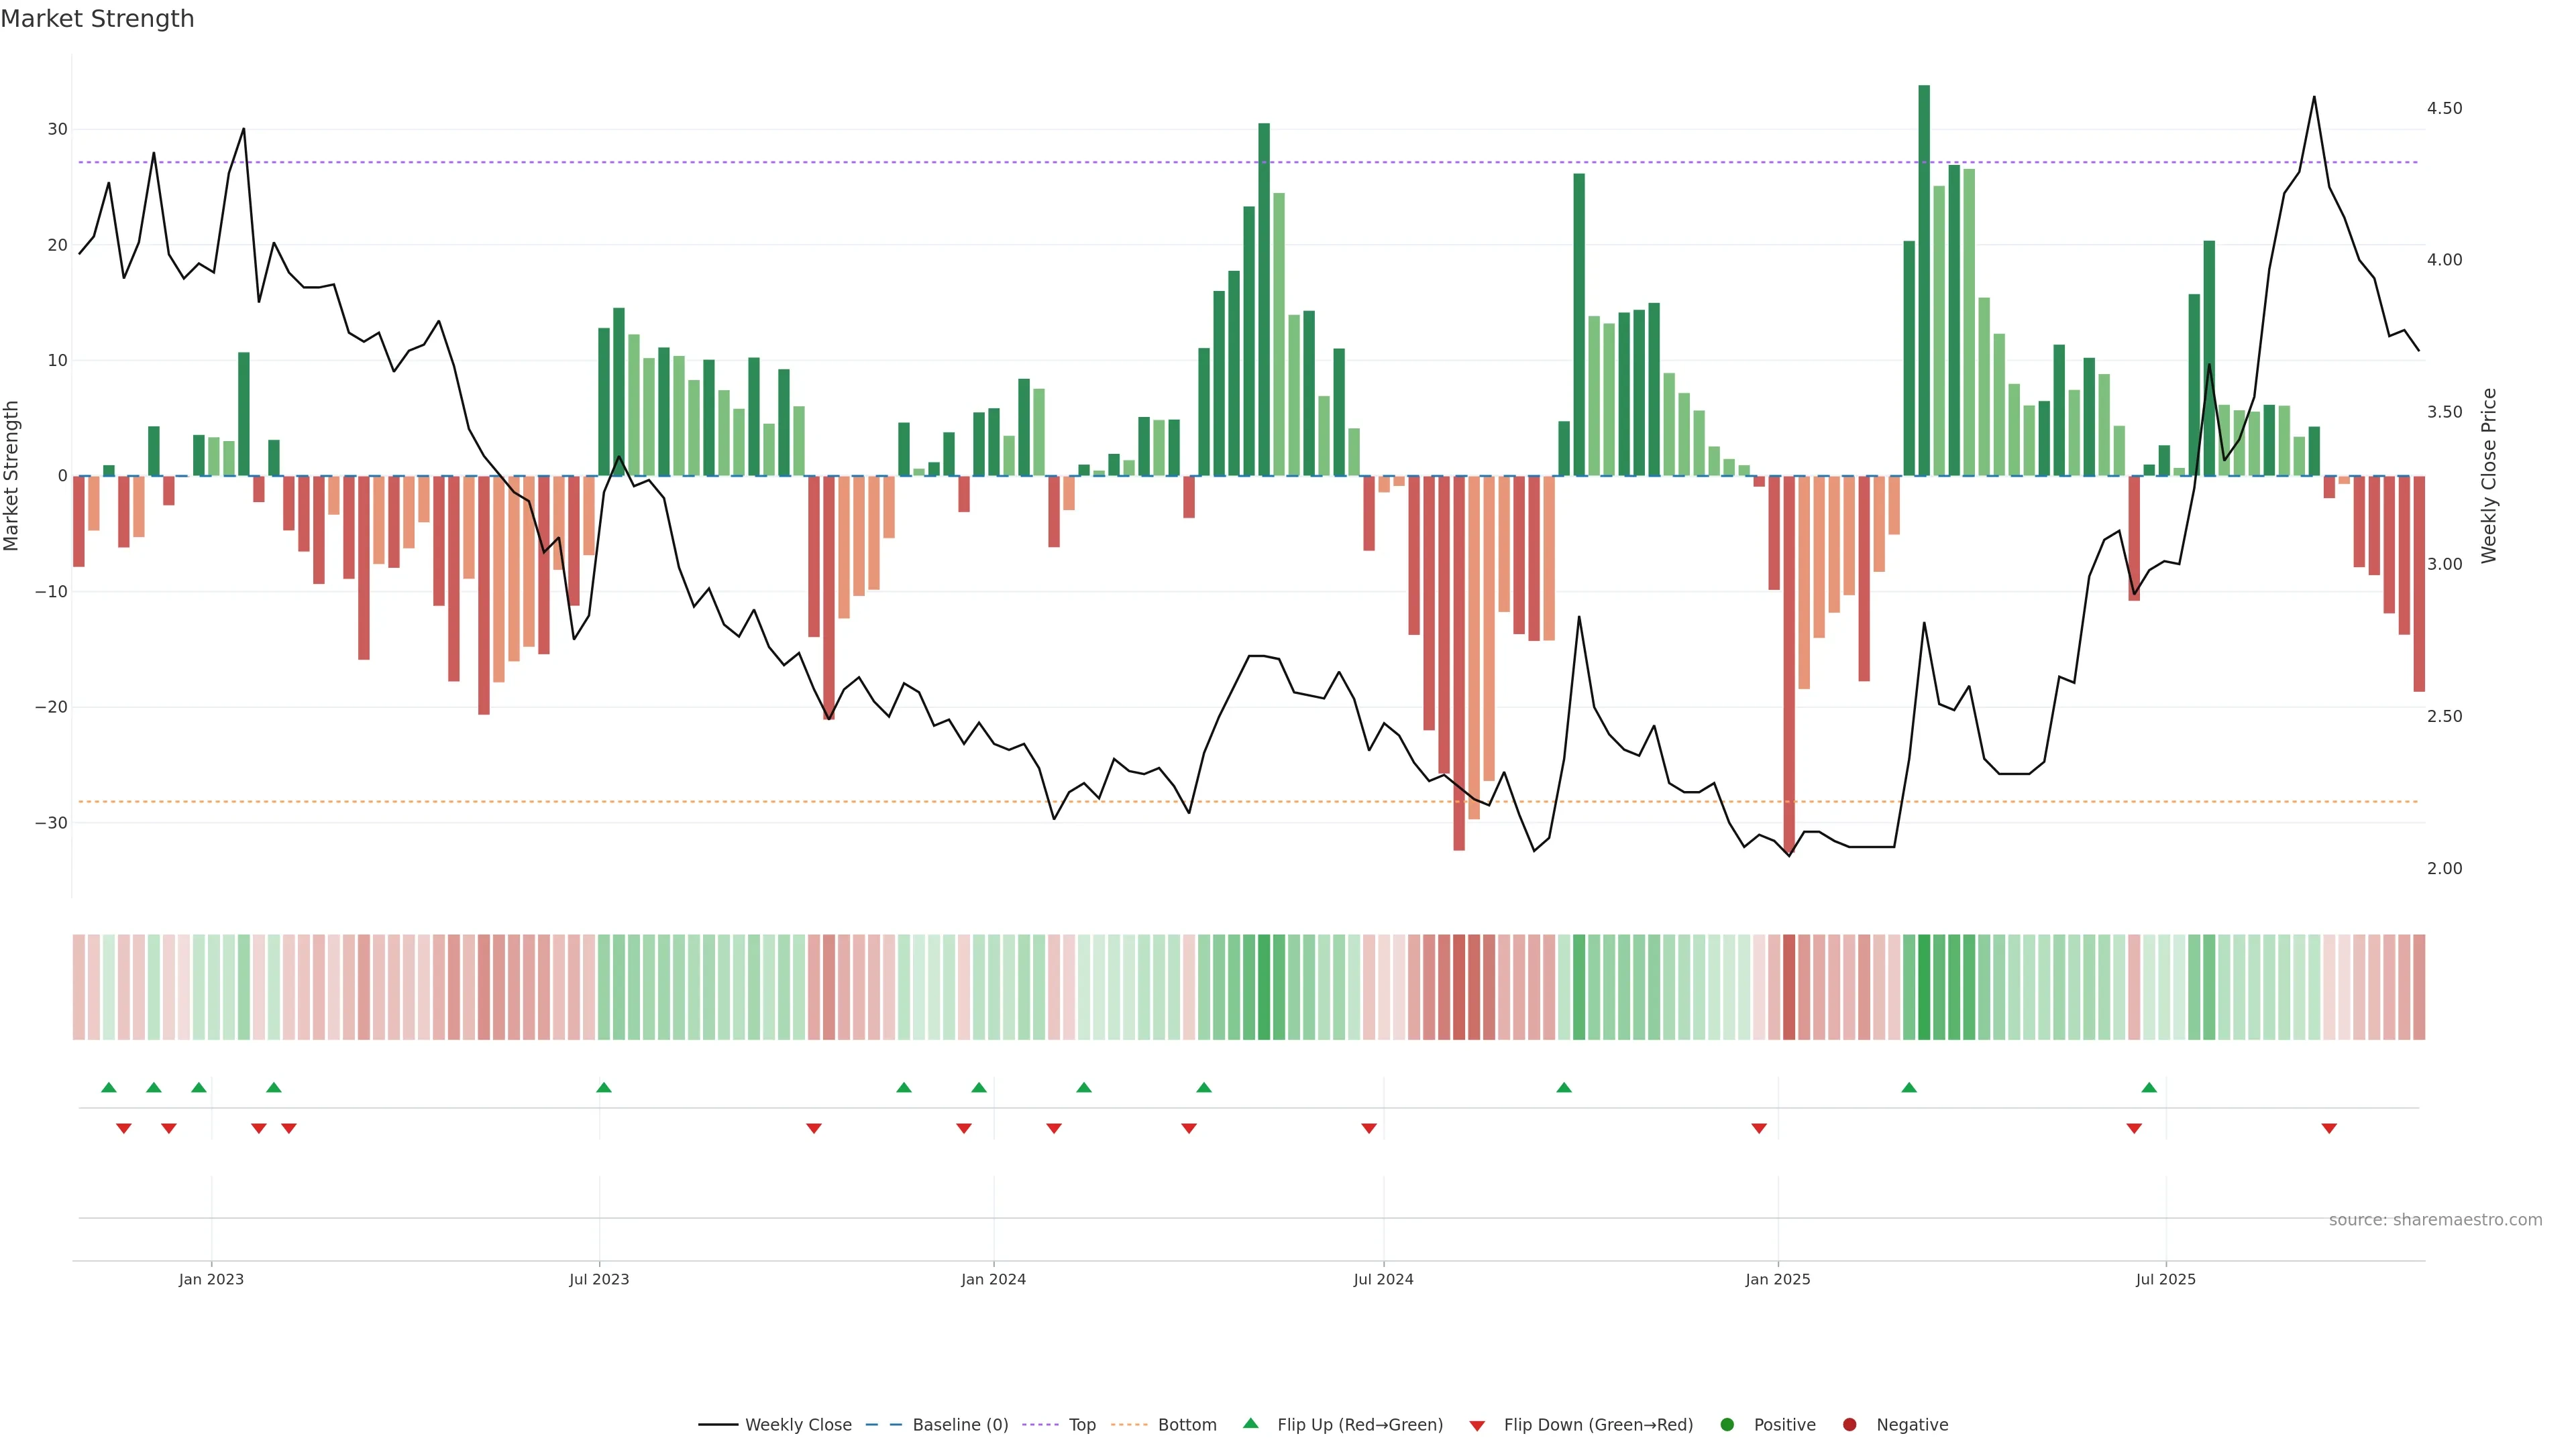Image resolution: width=2576 pixels, height=1448 pixels.
Task: Click the last red Flip Down marker
Action: [2329, 1128]
